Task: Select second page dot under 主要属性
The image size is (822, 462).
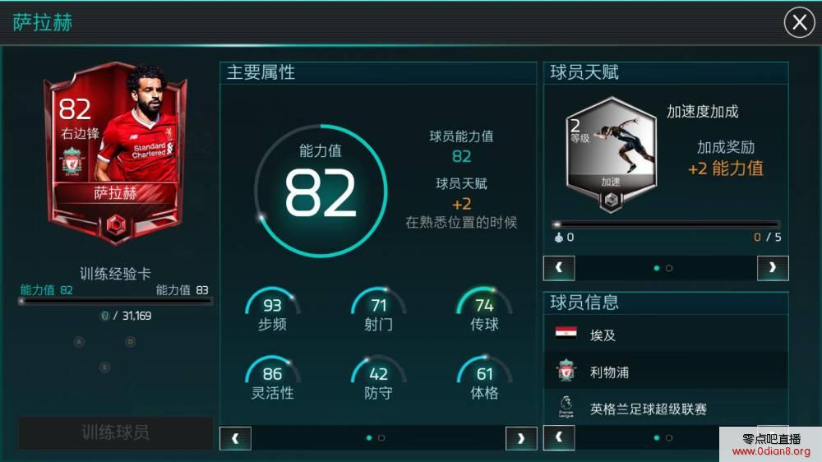Action: click(381, 438)
